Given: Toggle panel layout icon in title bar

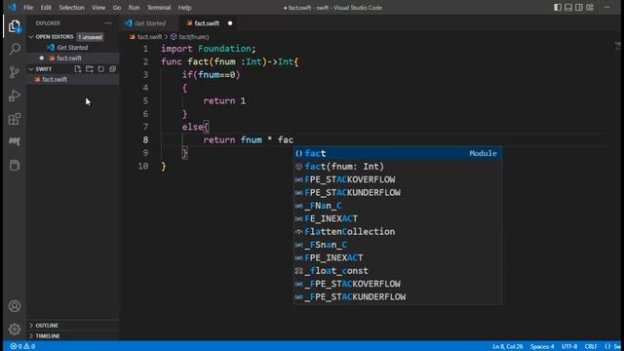Looking at the screenshot, I should click(x=568, y=7).
